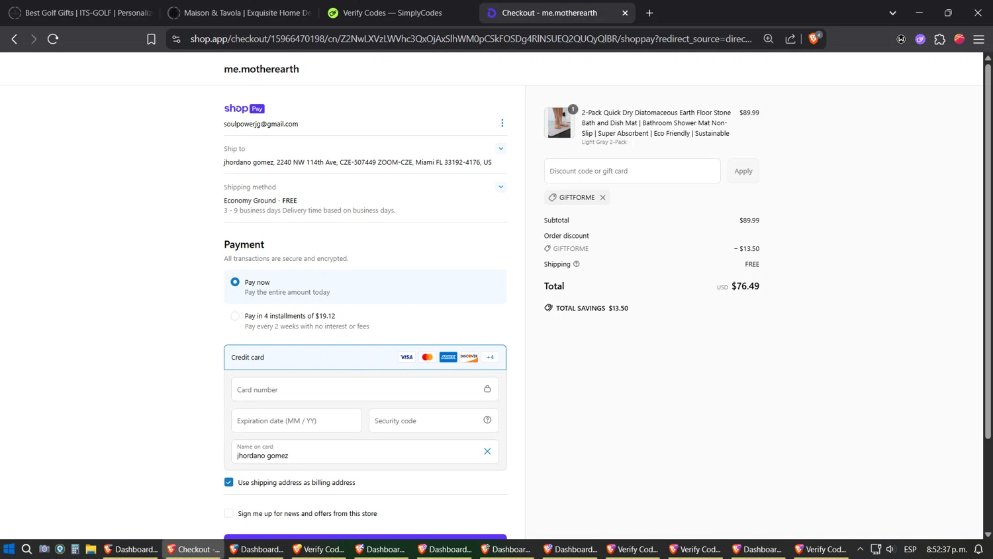Show the security code help question mark

coord(487,420)
